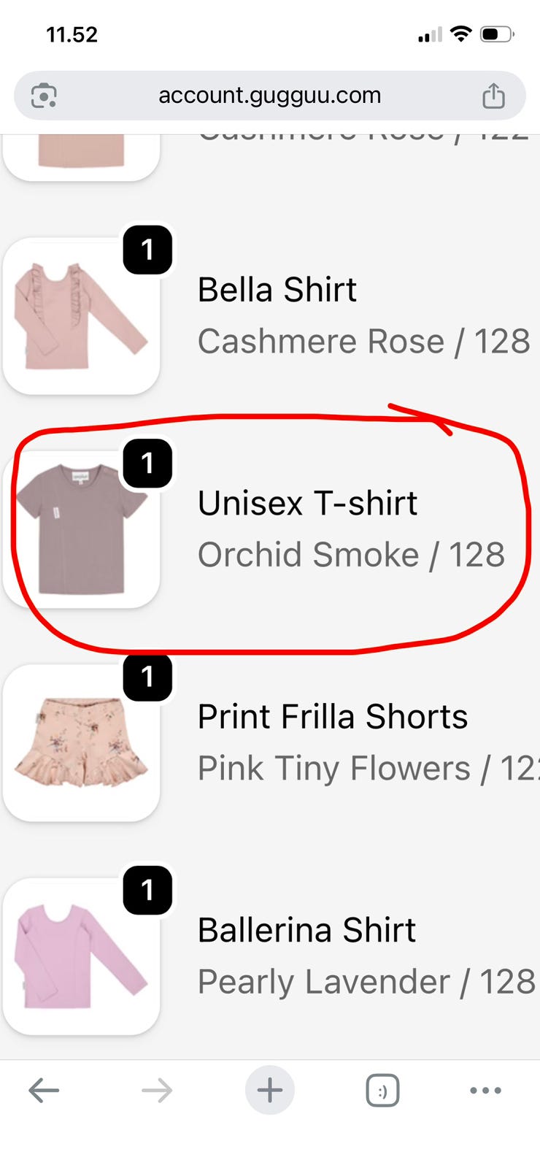Tap the battery status indicator
The width and height of the screenshot is (540, 1168).
pyautogui.click(x=497, y=34)
